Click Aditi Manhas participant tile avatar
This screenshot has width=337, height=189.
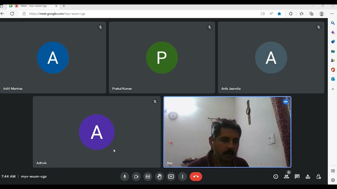(53, 58)
